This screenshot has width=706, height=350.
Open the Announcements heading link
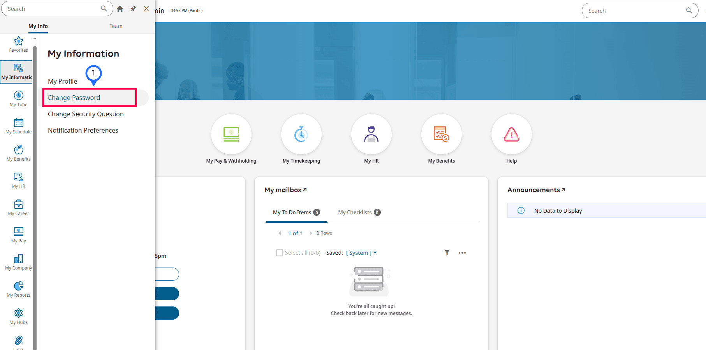tap(536, 190)
